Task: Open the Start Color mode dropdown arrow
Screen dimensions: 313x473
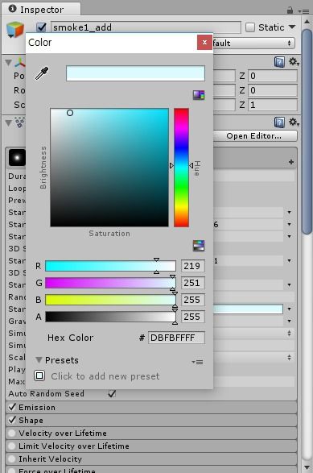Action: pos(289,309)
